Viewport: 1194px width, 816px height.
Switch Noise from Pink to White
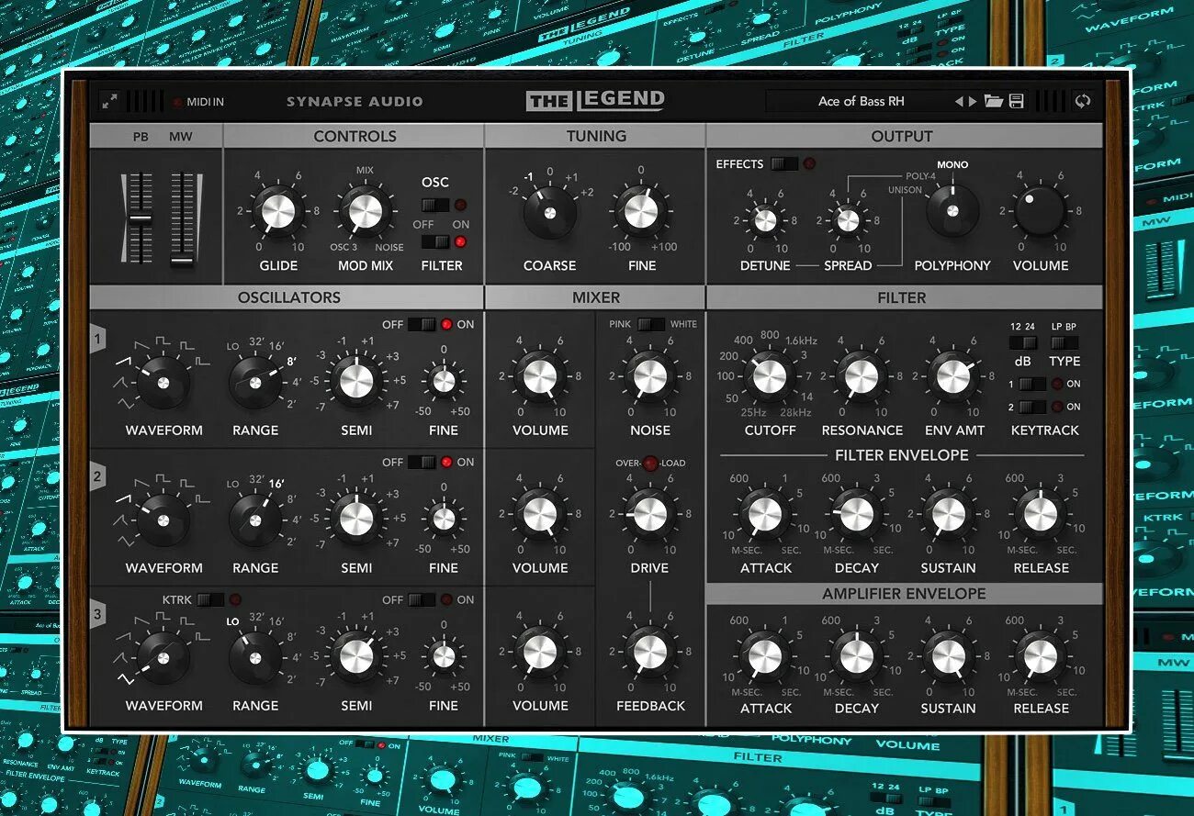pos(654,323)
